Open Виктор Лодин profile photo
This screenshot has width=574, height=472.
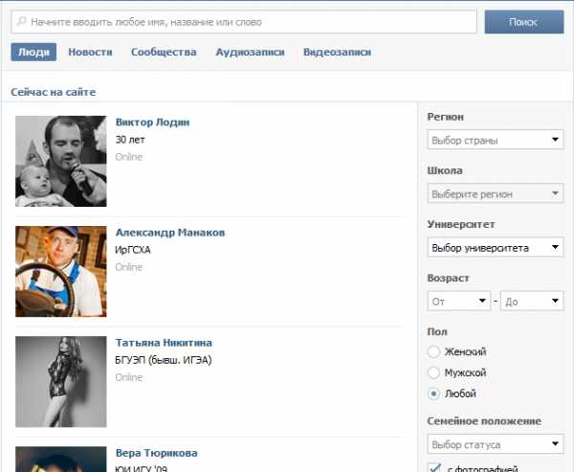[x=61, y=161]
